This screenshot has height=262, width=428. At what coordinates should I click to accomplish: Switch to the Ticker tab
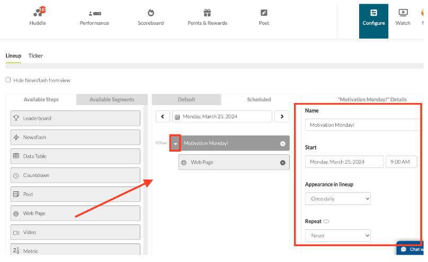[35, 55]
